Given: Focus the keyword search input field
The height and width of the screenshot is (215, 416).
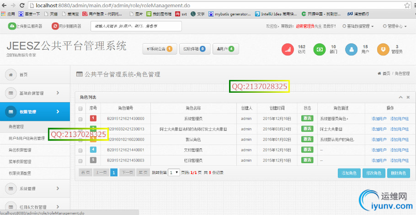Looking at the screenshot, I should 136,26.
